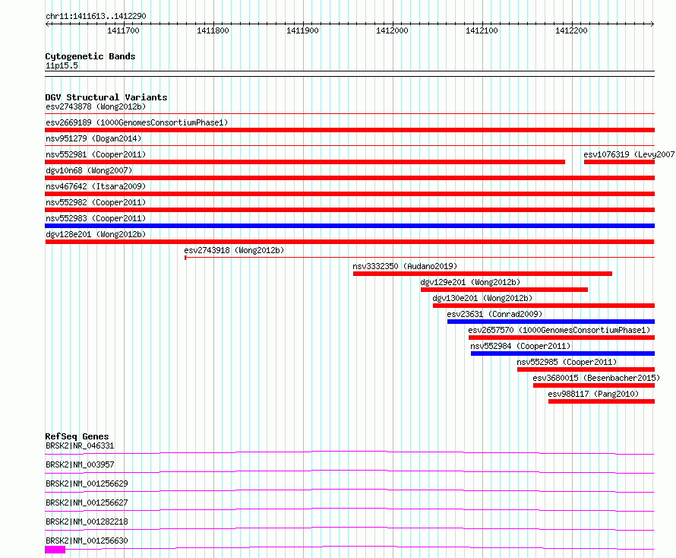
Task: Click the red dgv129e201 variant bar
Action: coord(504,290)
